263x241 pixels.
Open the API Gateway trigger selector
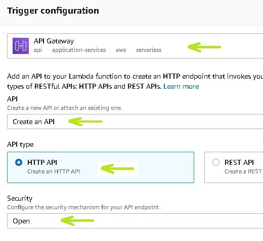(135, 46)
